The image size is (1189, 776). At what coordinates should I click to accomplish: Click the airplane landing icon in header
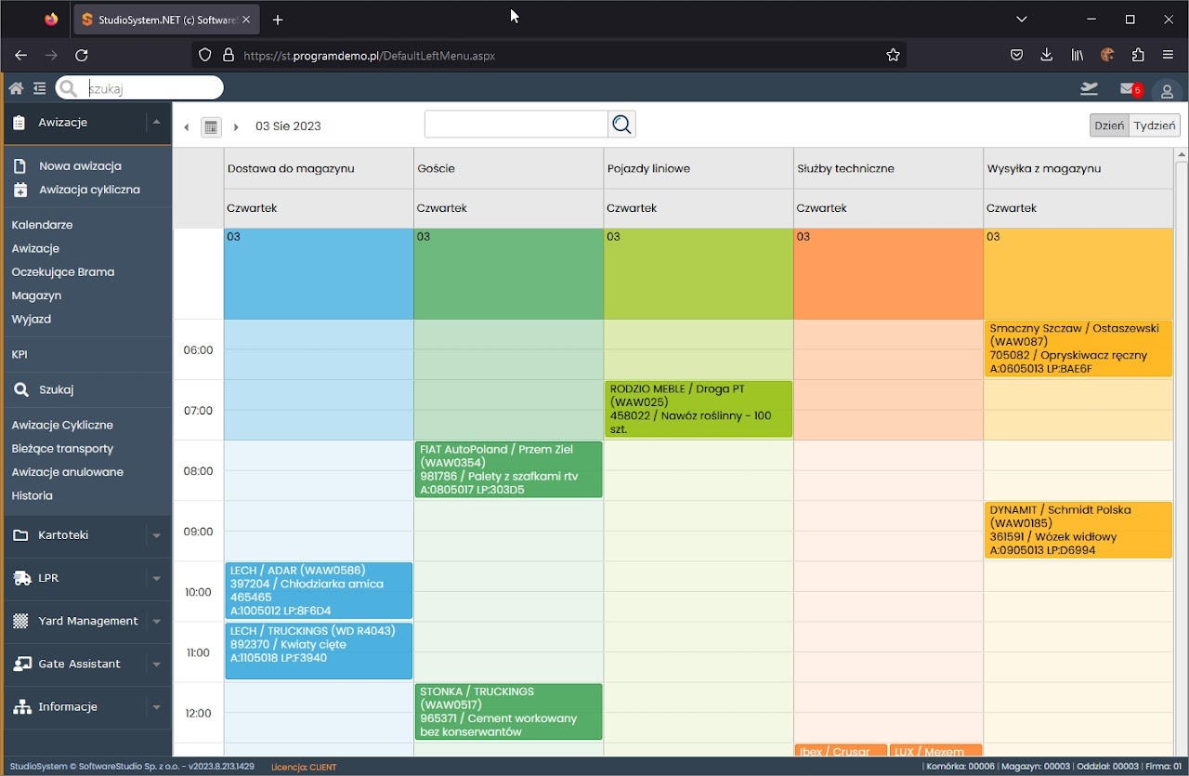tap(1089, 88)
